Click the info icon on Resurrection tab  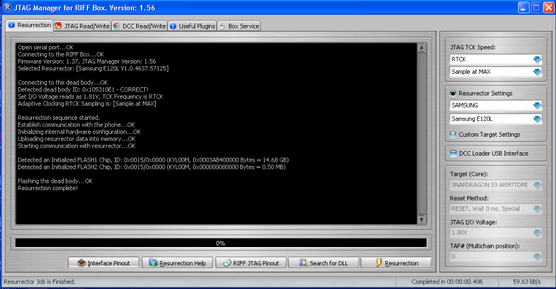coord(12,25)
